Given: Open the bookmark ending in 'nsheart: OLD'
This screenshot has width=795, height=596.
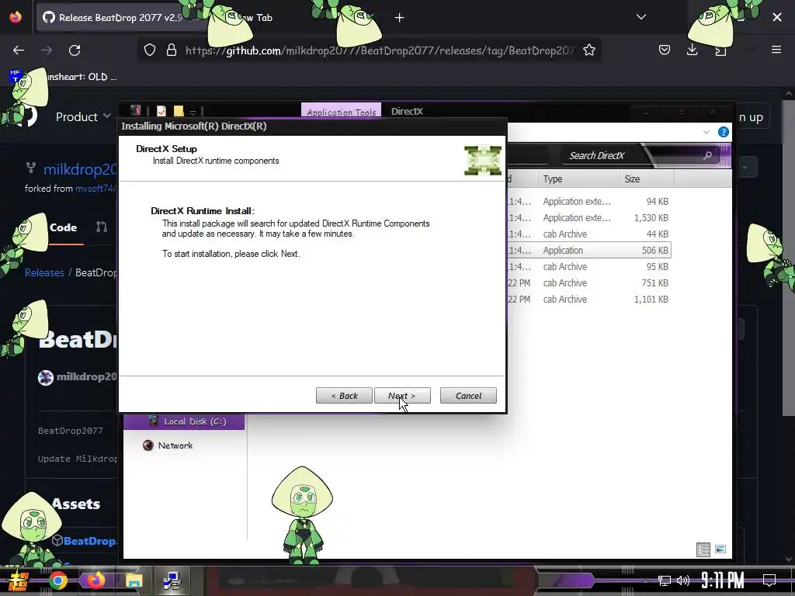Looking at the screenshot, I should pos(64,77).
